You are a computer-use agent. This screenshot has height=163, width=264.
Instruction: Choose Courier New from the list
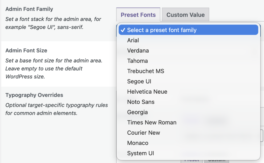click(143, 133)
